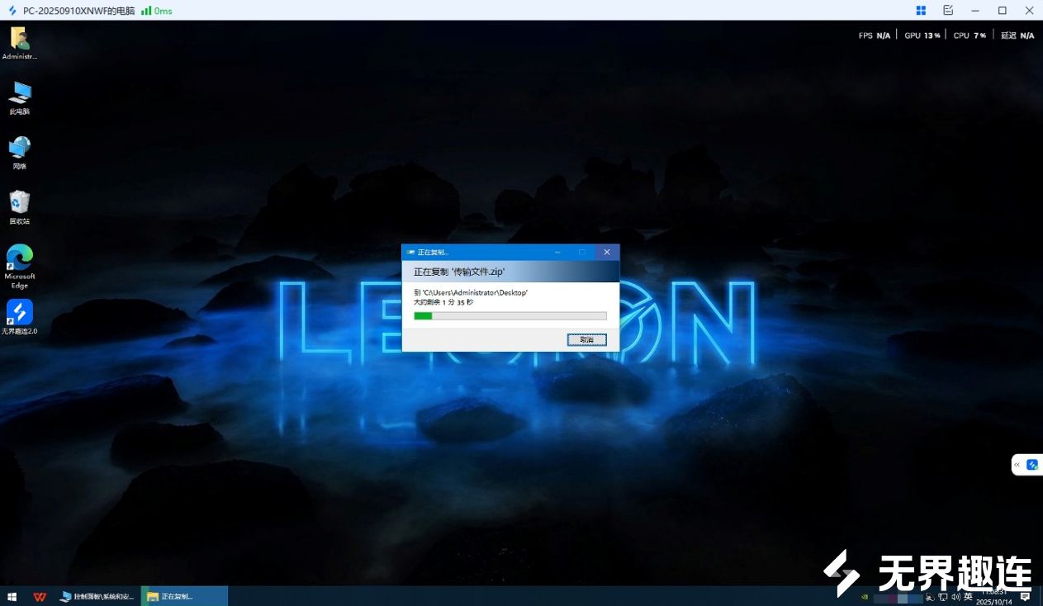Click the file copy progress bar

[x=510, y=315]
